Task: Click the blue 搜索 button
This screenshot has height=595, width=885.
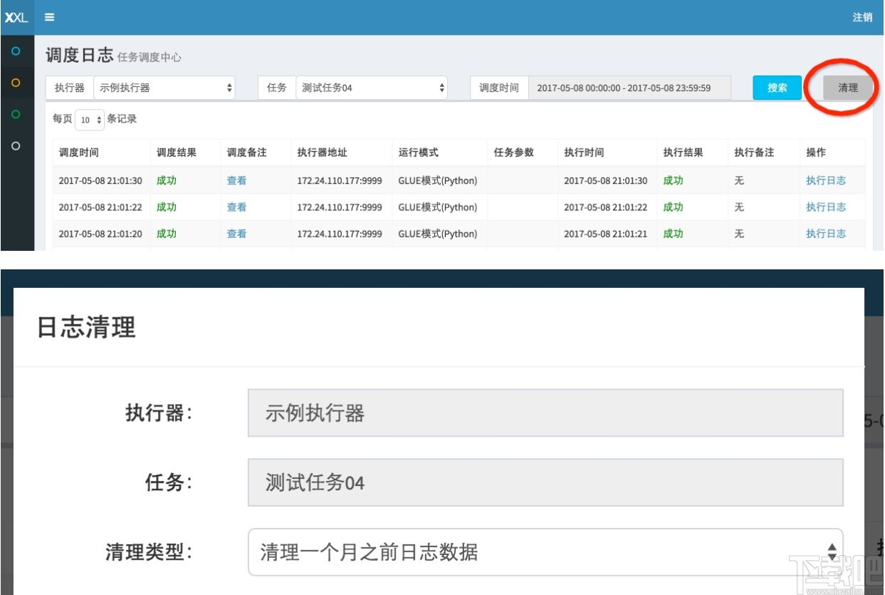Action: (777, 88)
